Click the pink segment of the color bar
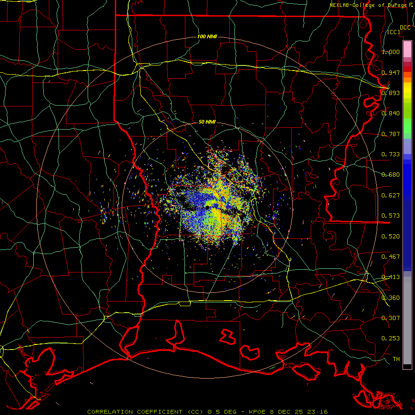This screenshot has height=415, width=415. [x=407, y=49]
